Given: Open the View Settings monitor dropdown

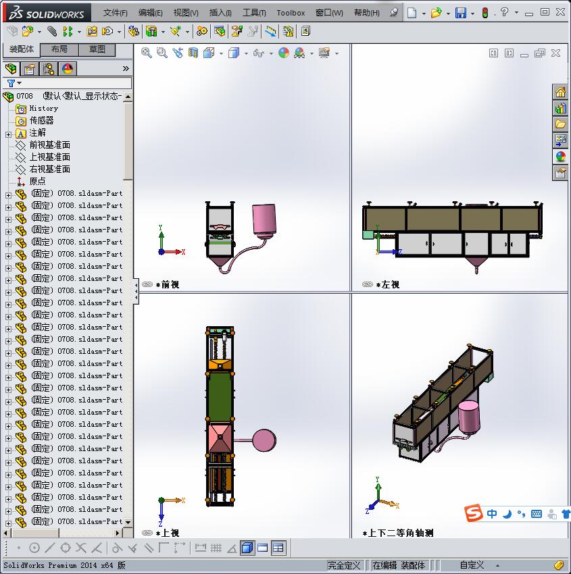Looking at the screenshot, I should (x=337, y=54).
